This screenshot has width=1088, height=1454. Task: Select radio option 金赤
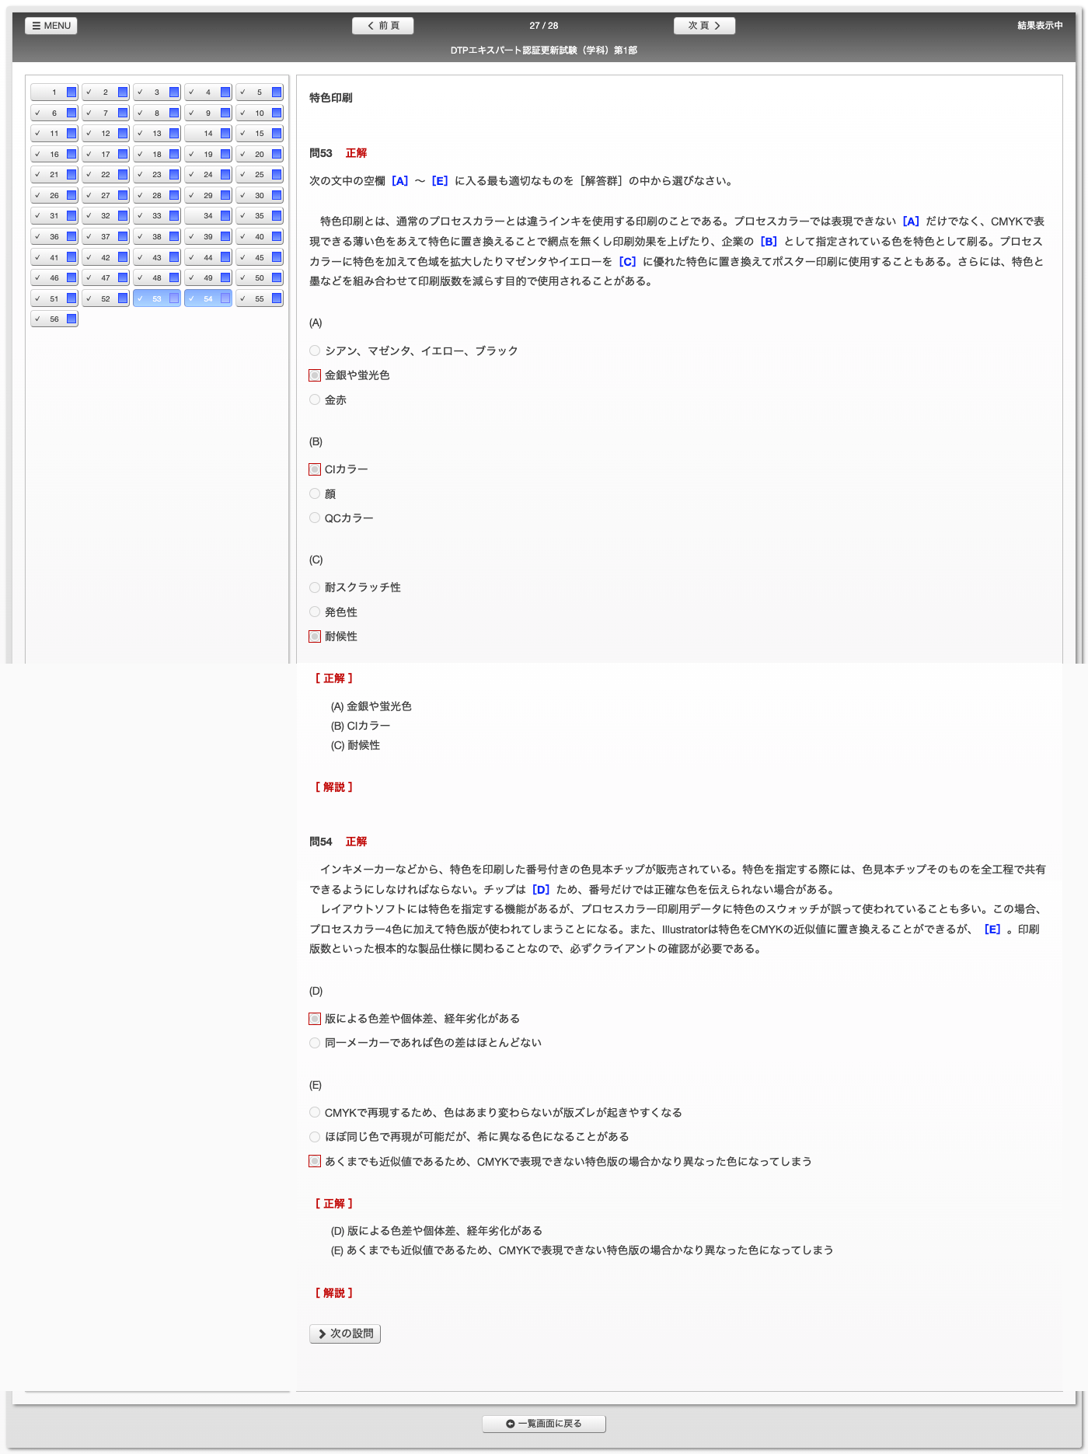click(x=315, y=399)
